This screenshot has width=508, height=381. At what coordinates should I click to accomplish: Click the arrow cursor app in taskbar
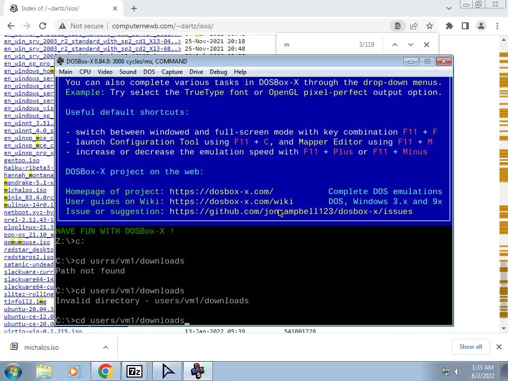168,371
